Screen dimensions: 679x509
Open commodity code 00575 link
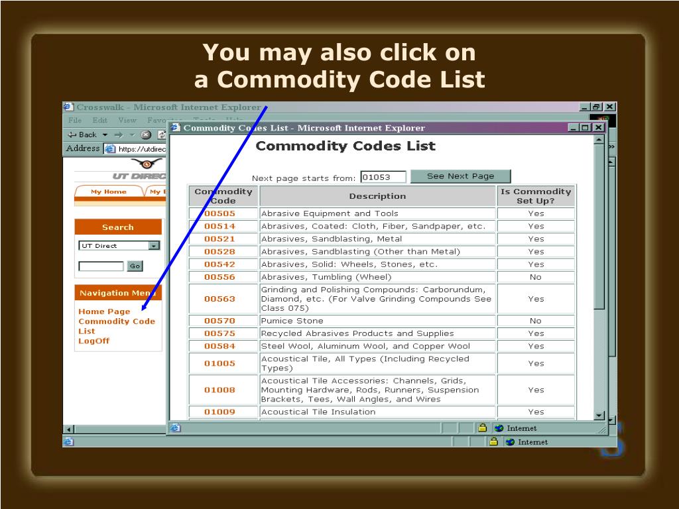(219, 333)
